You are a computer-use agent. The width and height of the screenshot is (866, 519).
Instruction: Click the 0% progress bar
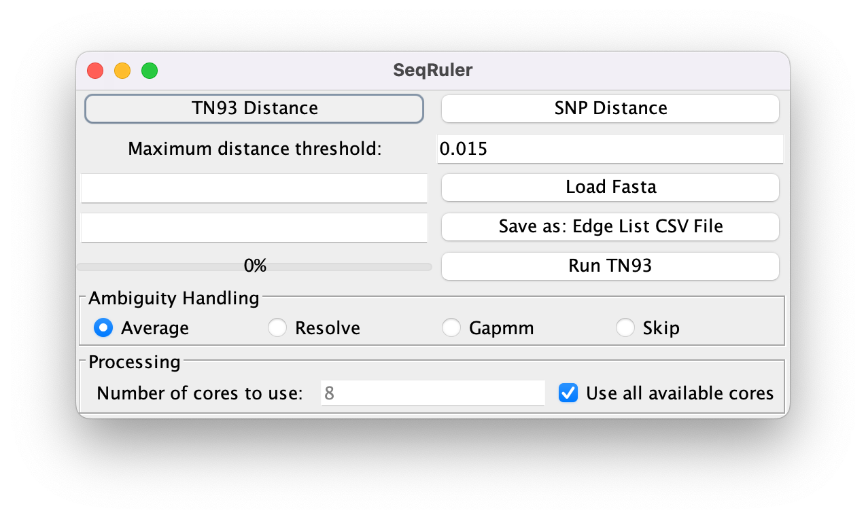point(254,266)
